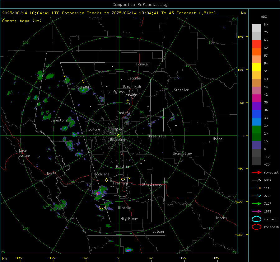The height and width of the screenshot is (262, 280).
Task: Click the ThreeHills city label
Action: (x=156, y=136)
